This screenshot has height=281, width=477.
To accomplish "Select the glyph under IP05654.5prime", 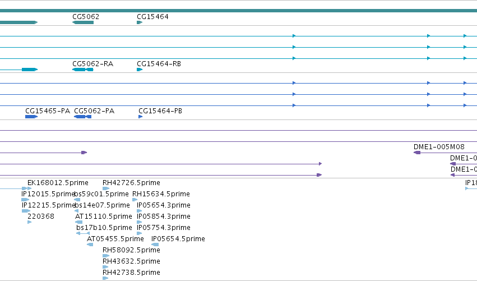I will (x=155, y=245).
